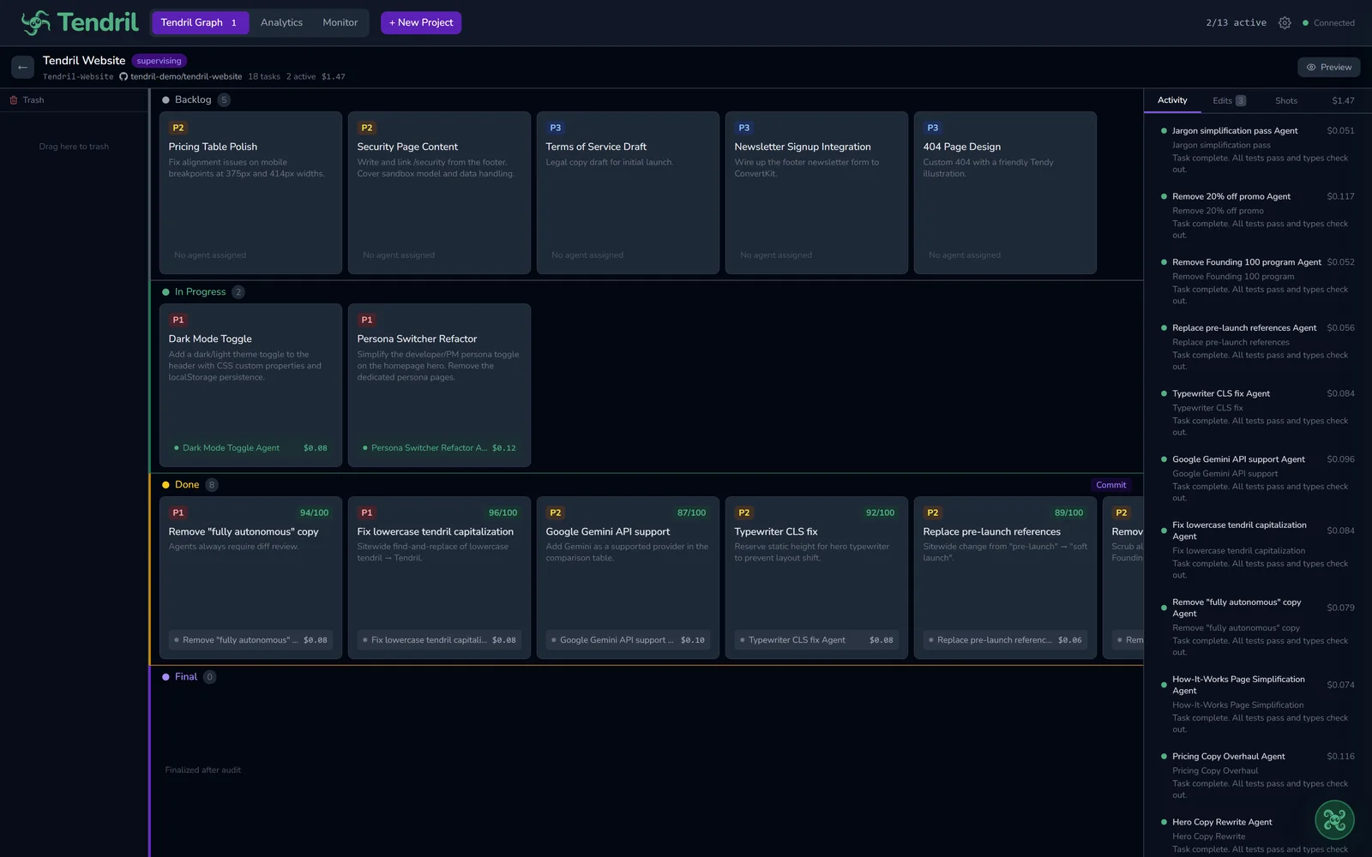Select the 404 Page Design card
Screen dimensions: 1372x857
pos(1004,192)
